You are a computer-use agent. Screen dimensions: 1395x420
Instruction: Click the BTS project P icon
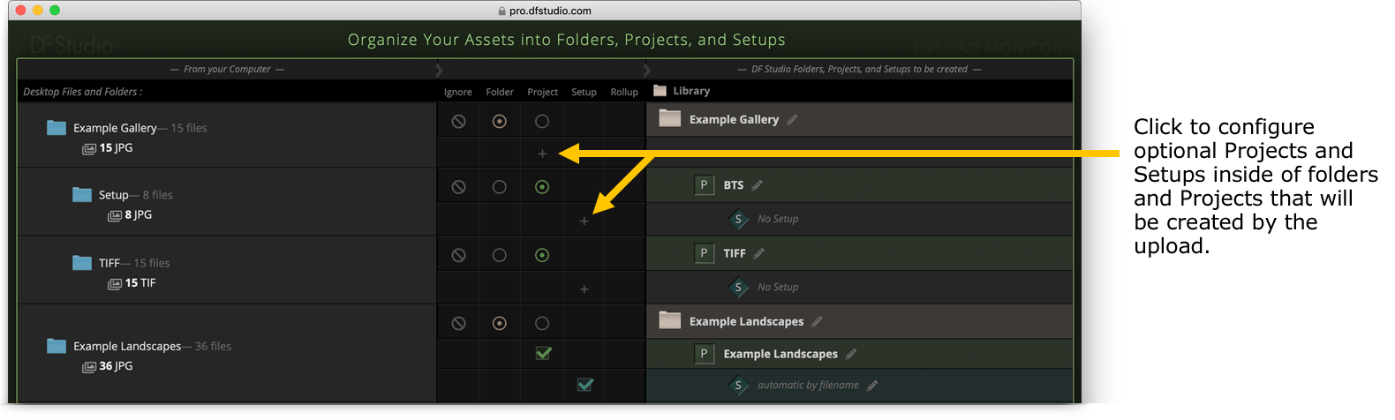(x=704, y=185)
